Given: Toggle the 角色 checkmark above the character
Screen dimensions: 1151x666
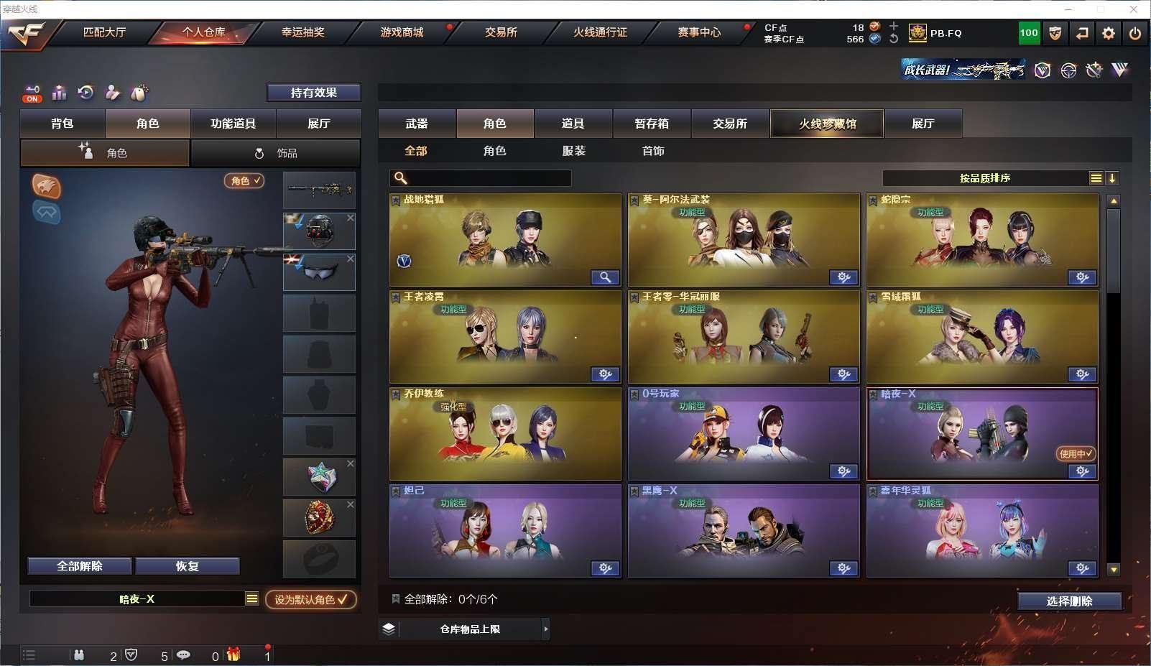Looking at the screenshot, I should [x=245, y=181].
